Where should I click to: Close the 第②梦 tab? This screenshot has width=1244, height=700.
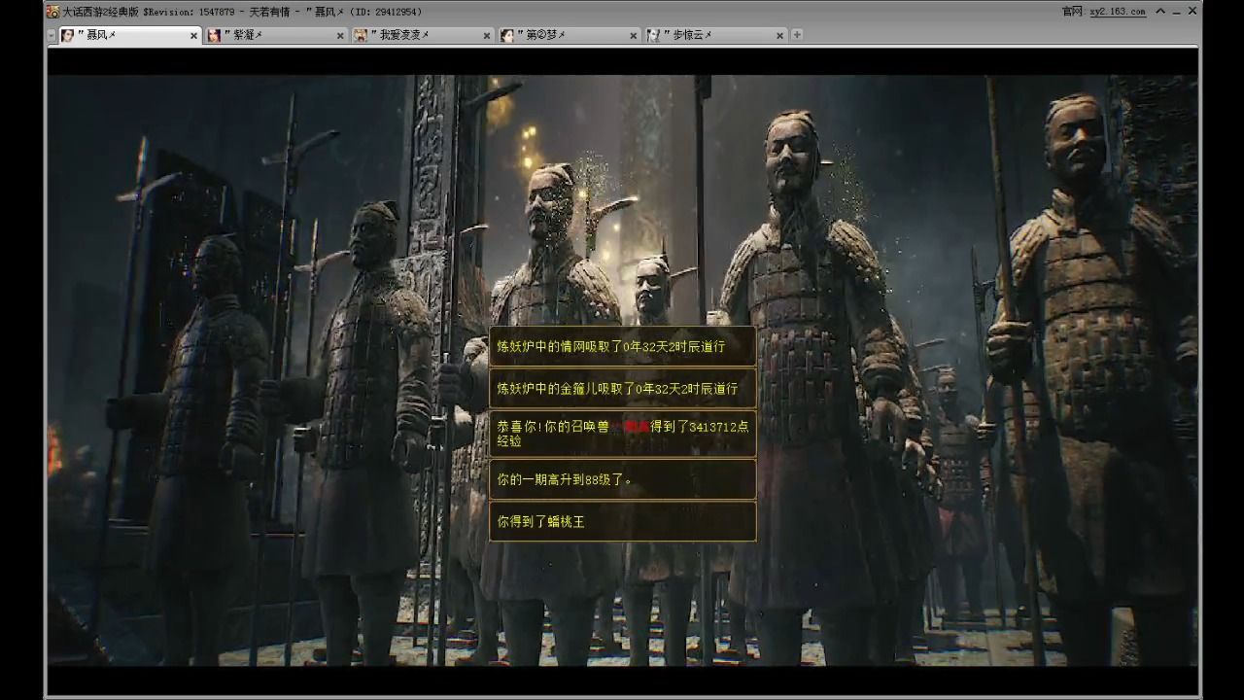634,36
